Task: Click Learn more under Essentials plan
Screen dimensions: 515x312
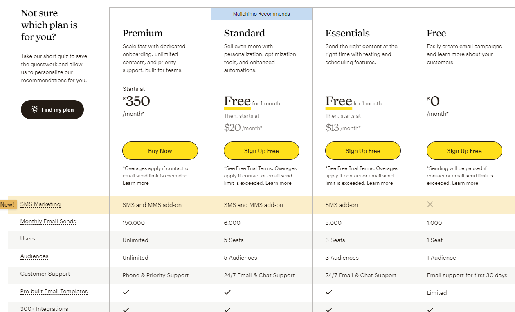Action: (x=380, y=183)
